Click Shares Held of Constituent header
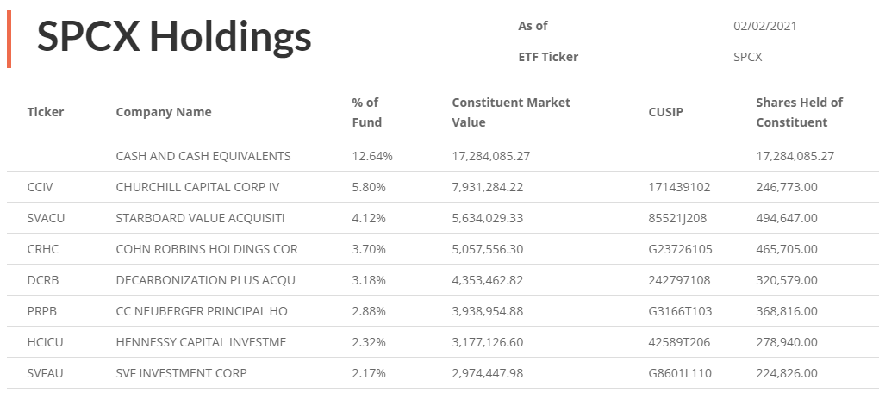 800,112
